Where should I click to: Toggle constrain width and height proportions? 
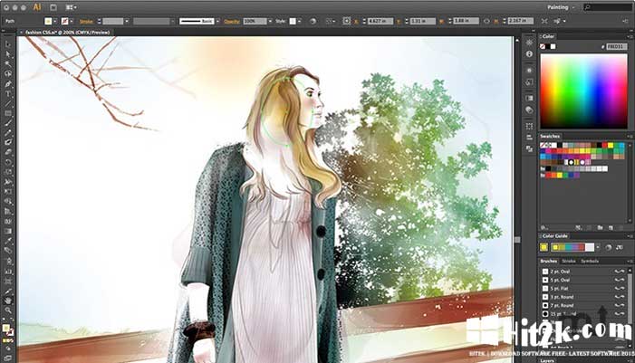486,21
